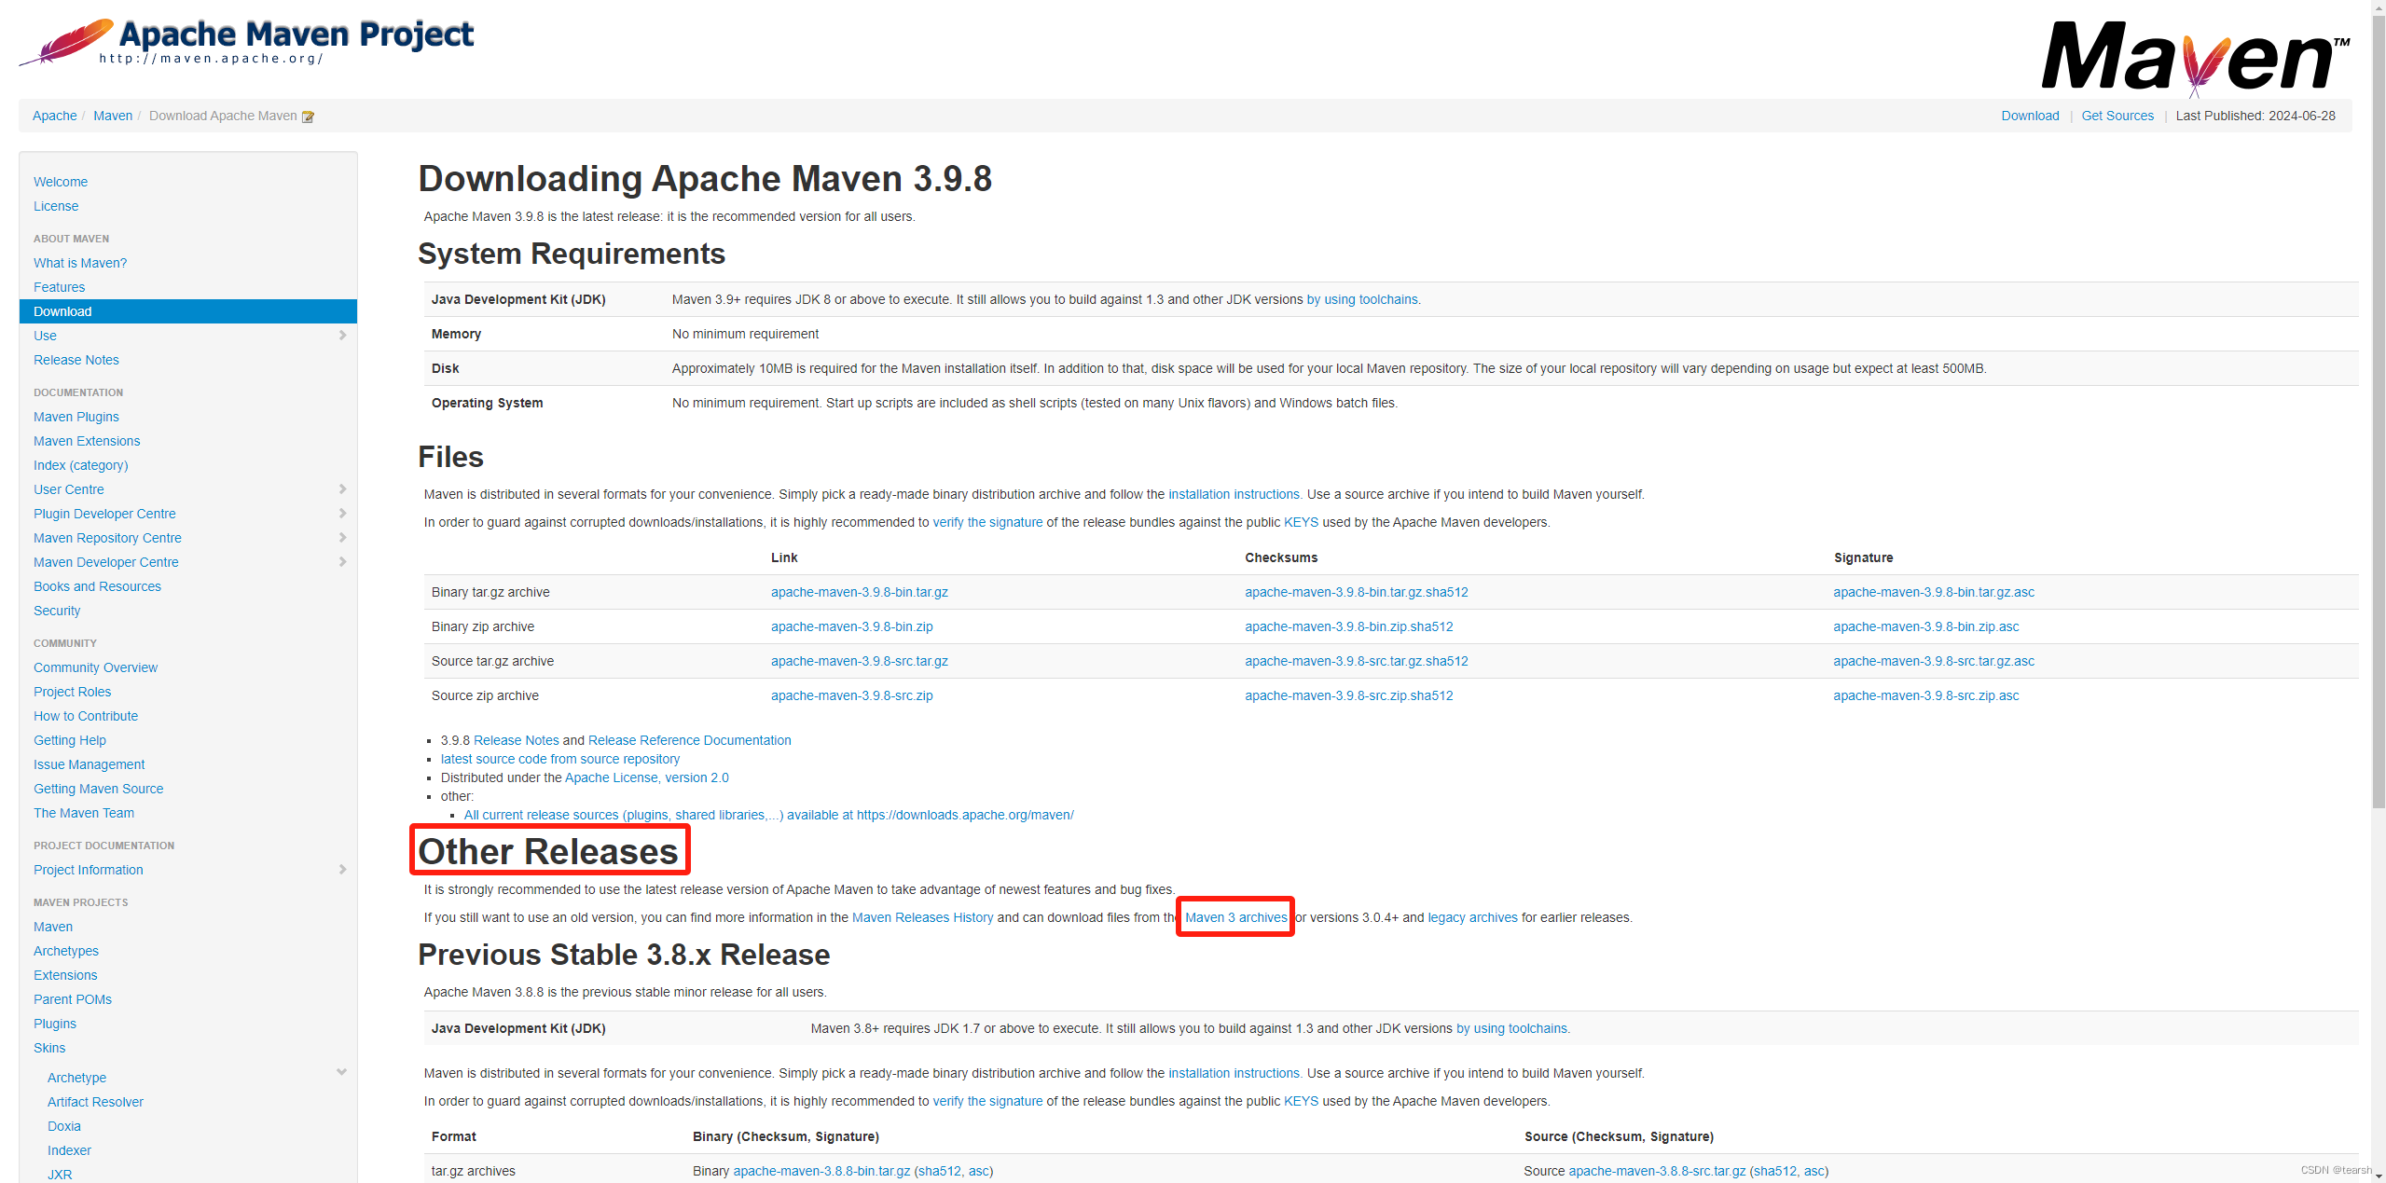Open Release Notes in sidebar
The image size is (2386, 1183).
(76, 359)
